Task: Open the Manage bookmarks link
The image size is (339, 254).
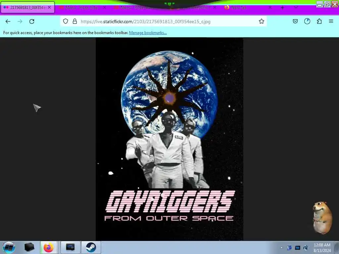Action: coord(148,33)
